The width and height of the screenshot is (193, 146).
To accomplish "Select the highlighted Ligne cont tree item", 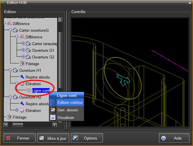I will pos(41,90).
